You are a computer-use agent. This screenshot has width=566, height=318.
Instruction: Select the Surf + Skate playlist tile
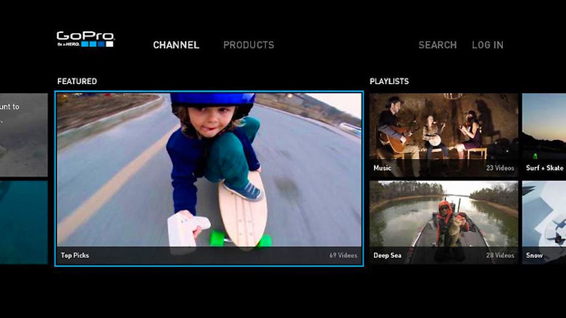click(544, 135)
